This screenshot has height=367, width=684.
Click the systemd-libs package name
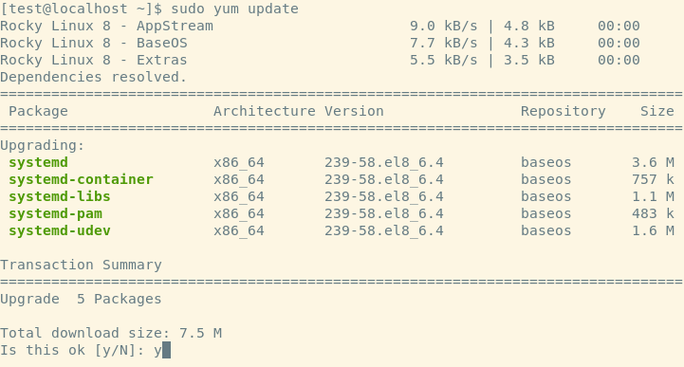point(60,196)
